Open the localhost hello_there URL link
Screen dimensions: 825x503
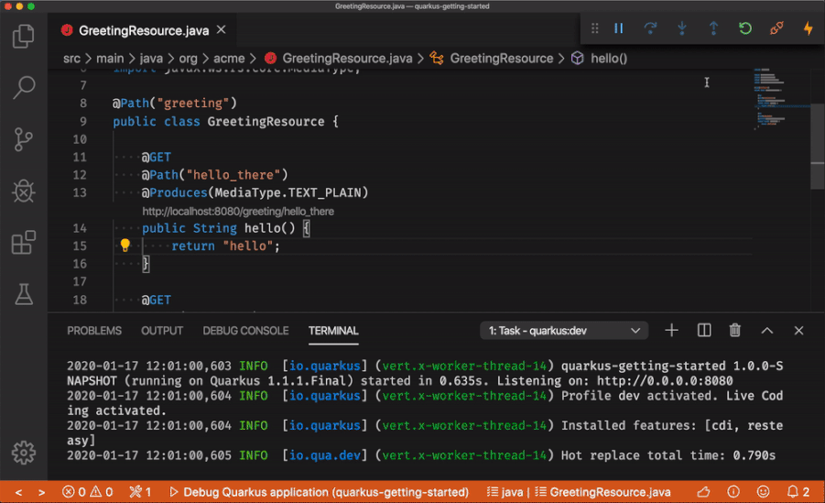pyautogui.click(x=238, y=212)
